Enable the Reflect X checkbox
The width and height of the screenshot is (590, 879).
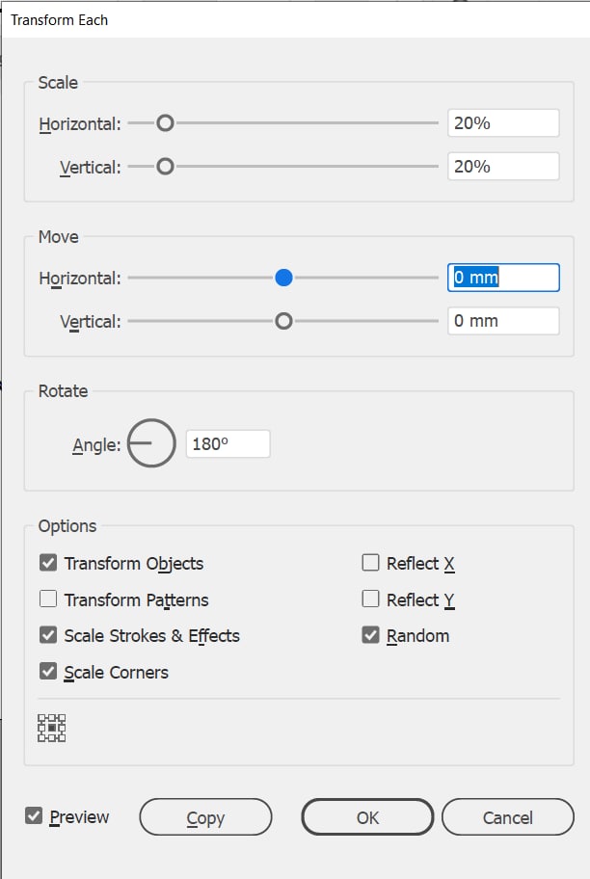371,562
